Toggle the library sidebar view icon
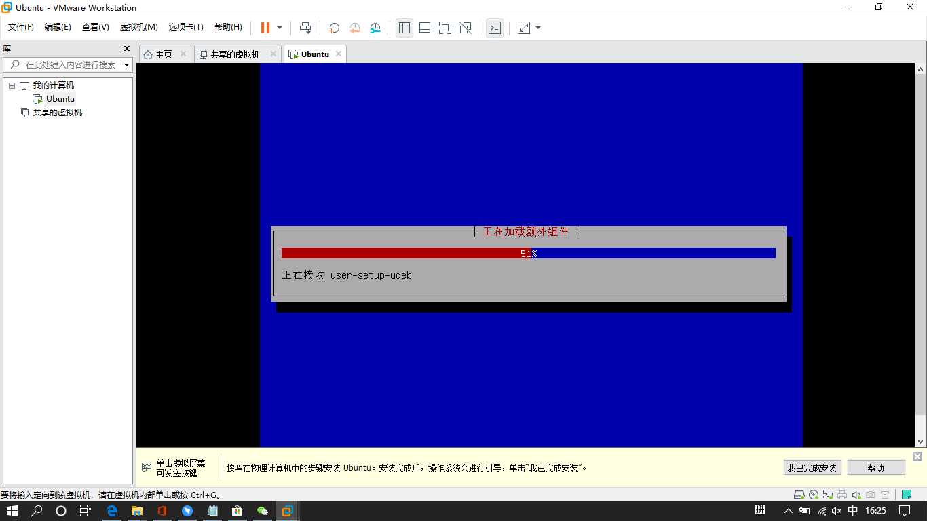The width and height of the screenshot is (927, 521). click(x=404, y=28)
